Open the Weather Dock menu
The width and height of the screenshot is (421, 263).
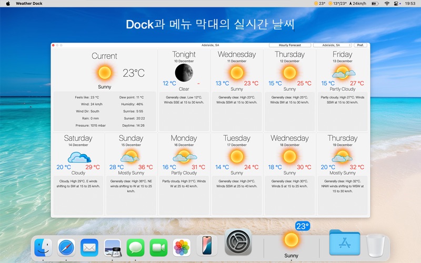[29, 4]
